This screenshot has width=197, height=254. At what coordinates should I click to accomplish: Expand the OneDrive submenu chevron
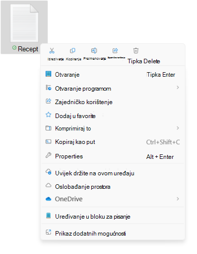178,199
